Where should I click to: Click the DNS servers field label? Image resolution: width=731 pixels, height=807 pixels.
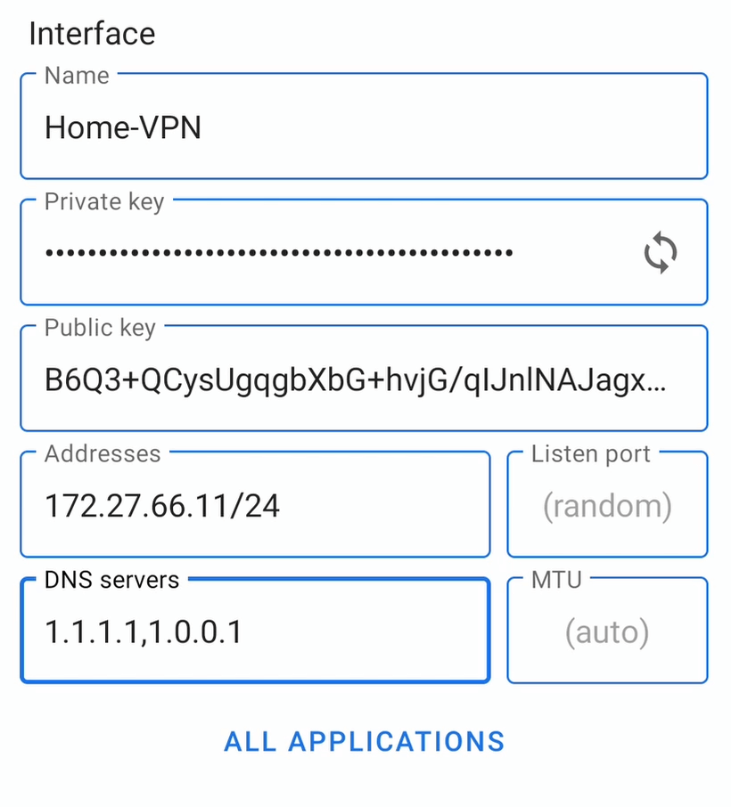pos(111,579)
